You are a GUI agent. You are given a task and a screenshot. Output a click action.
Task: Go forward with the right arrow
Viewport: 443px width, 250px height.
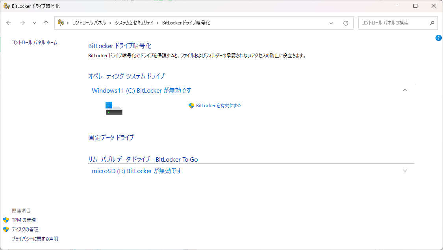[22, 23]
